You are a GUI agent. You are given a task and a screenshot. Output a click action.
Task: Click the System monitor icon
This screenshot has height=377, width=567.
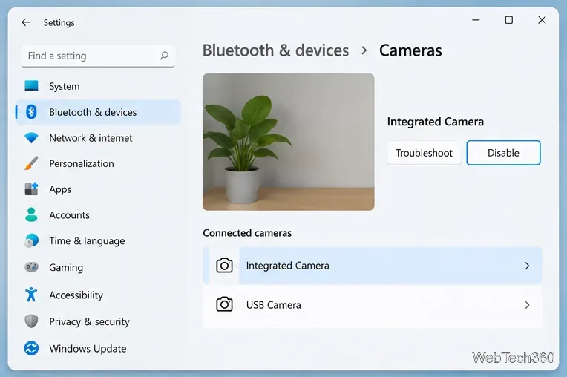coord(31,86)
